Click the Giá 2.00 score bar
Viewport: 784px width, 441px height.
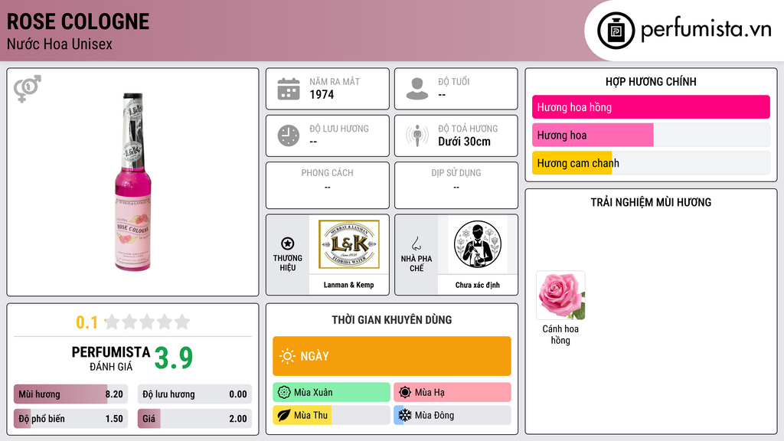[x=194, y=419]
